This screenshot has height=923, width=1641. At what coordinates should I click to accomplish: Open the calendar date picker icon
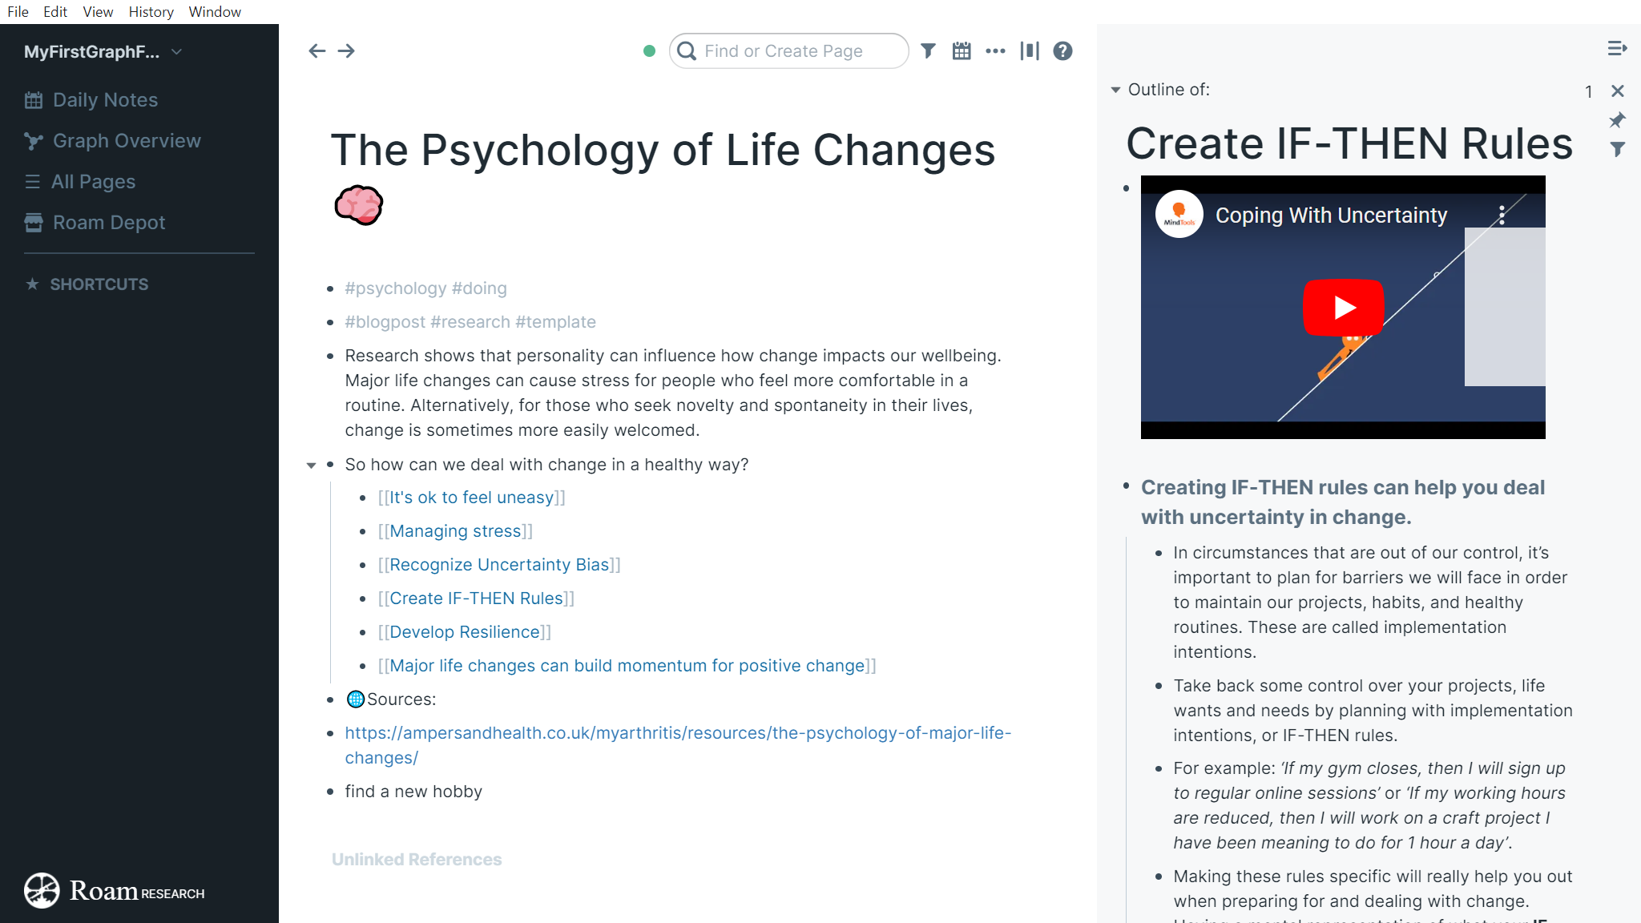(x=962, y=51)
